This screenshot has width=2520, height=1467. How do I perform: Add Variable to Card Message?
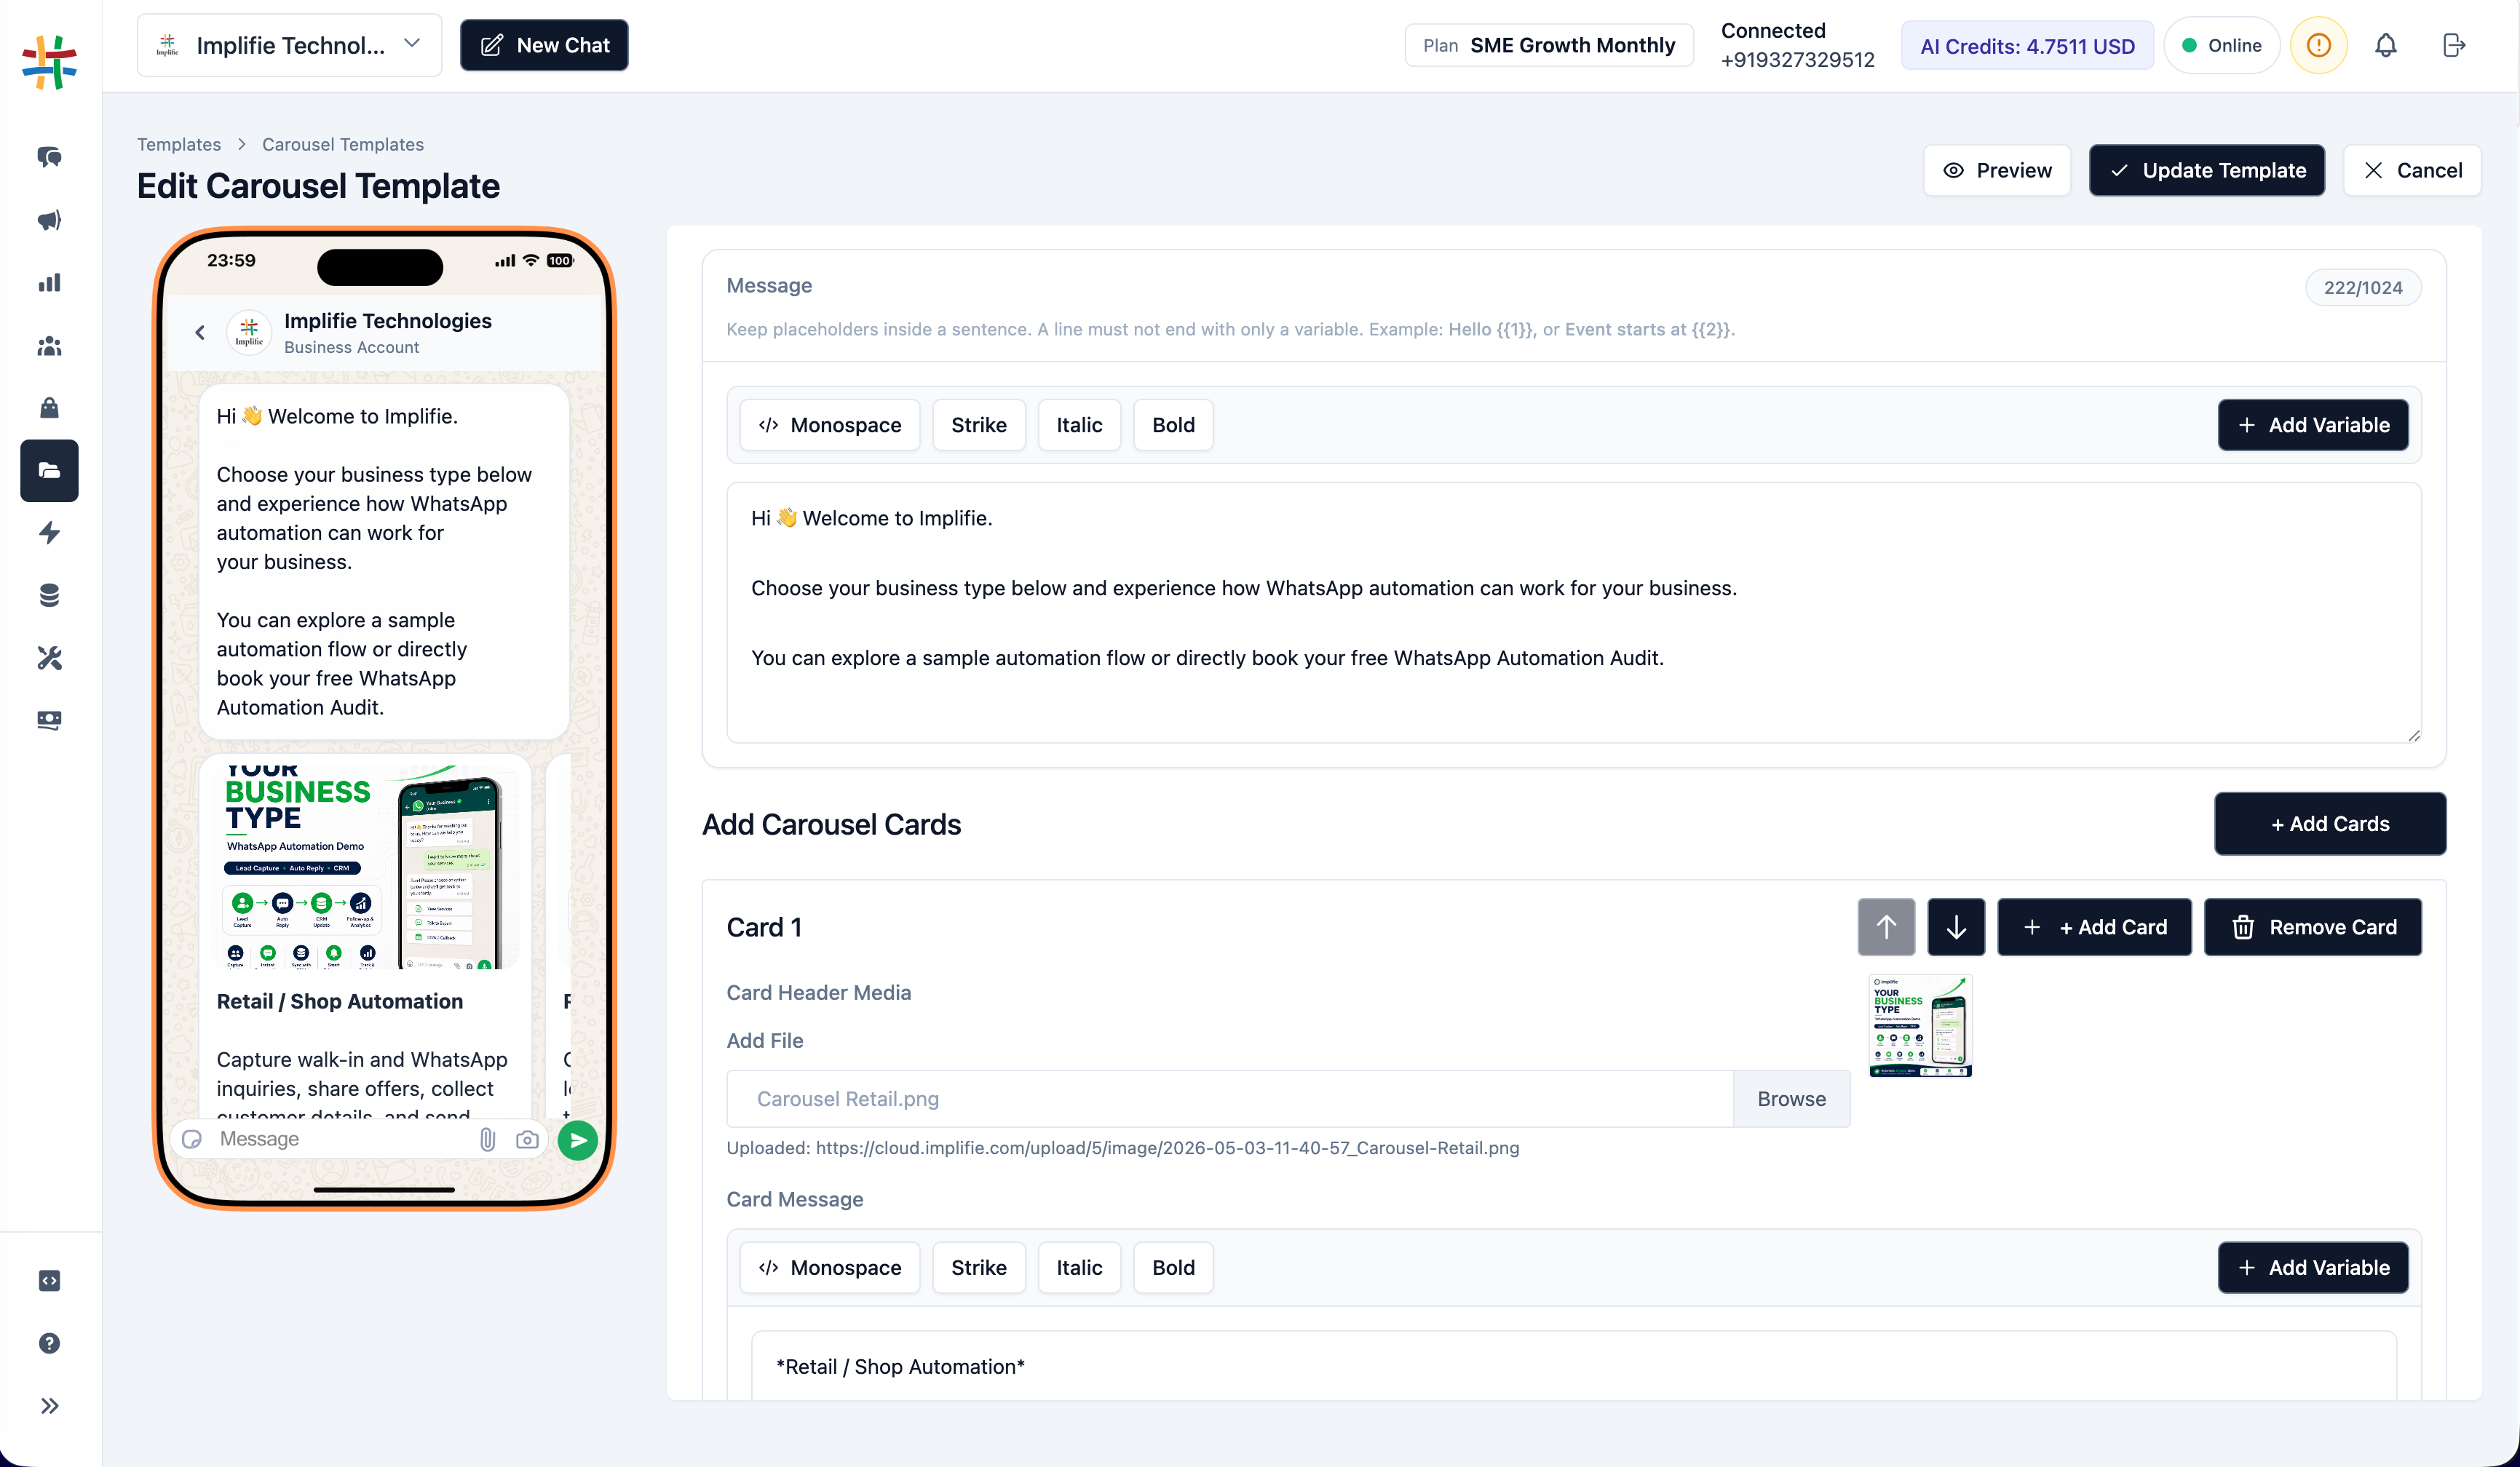point(2313,1268)
